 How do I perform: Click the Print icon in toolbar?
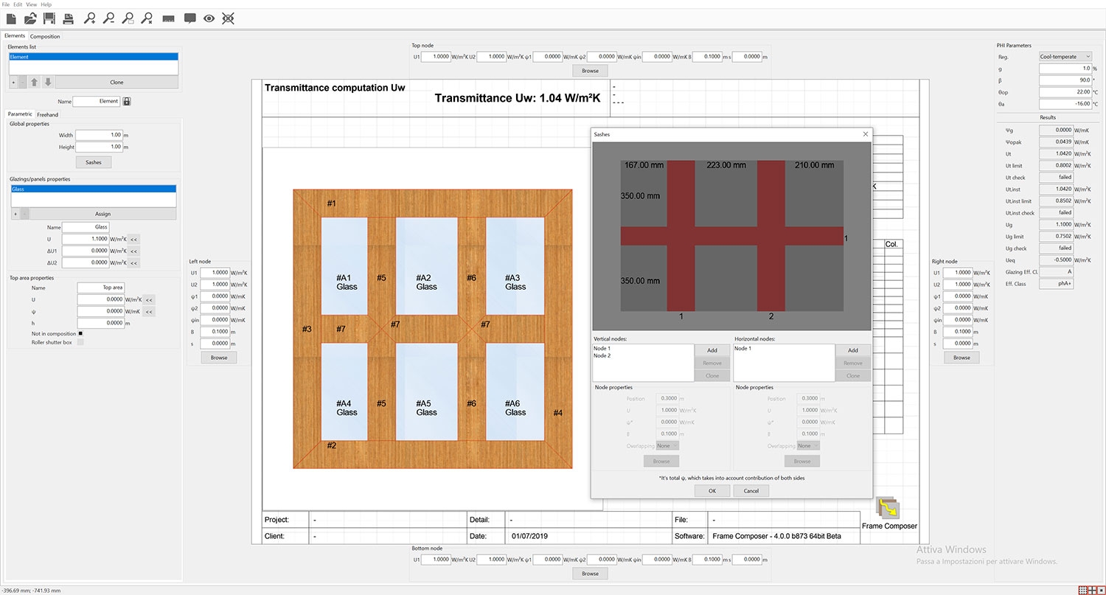coord(68,18)
